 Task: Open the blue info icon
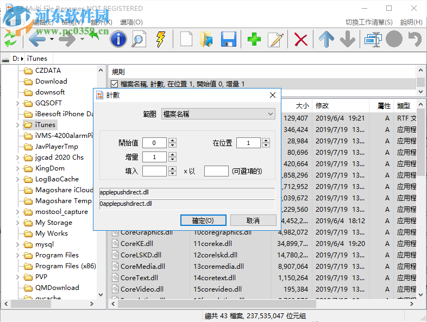pyautogui.click(x=118, y=39)
